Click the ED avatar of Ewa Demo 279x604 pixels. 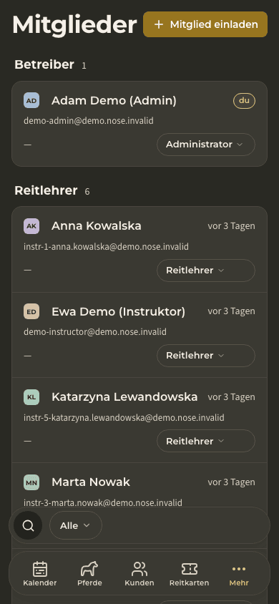point(31,311)
